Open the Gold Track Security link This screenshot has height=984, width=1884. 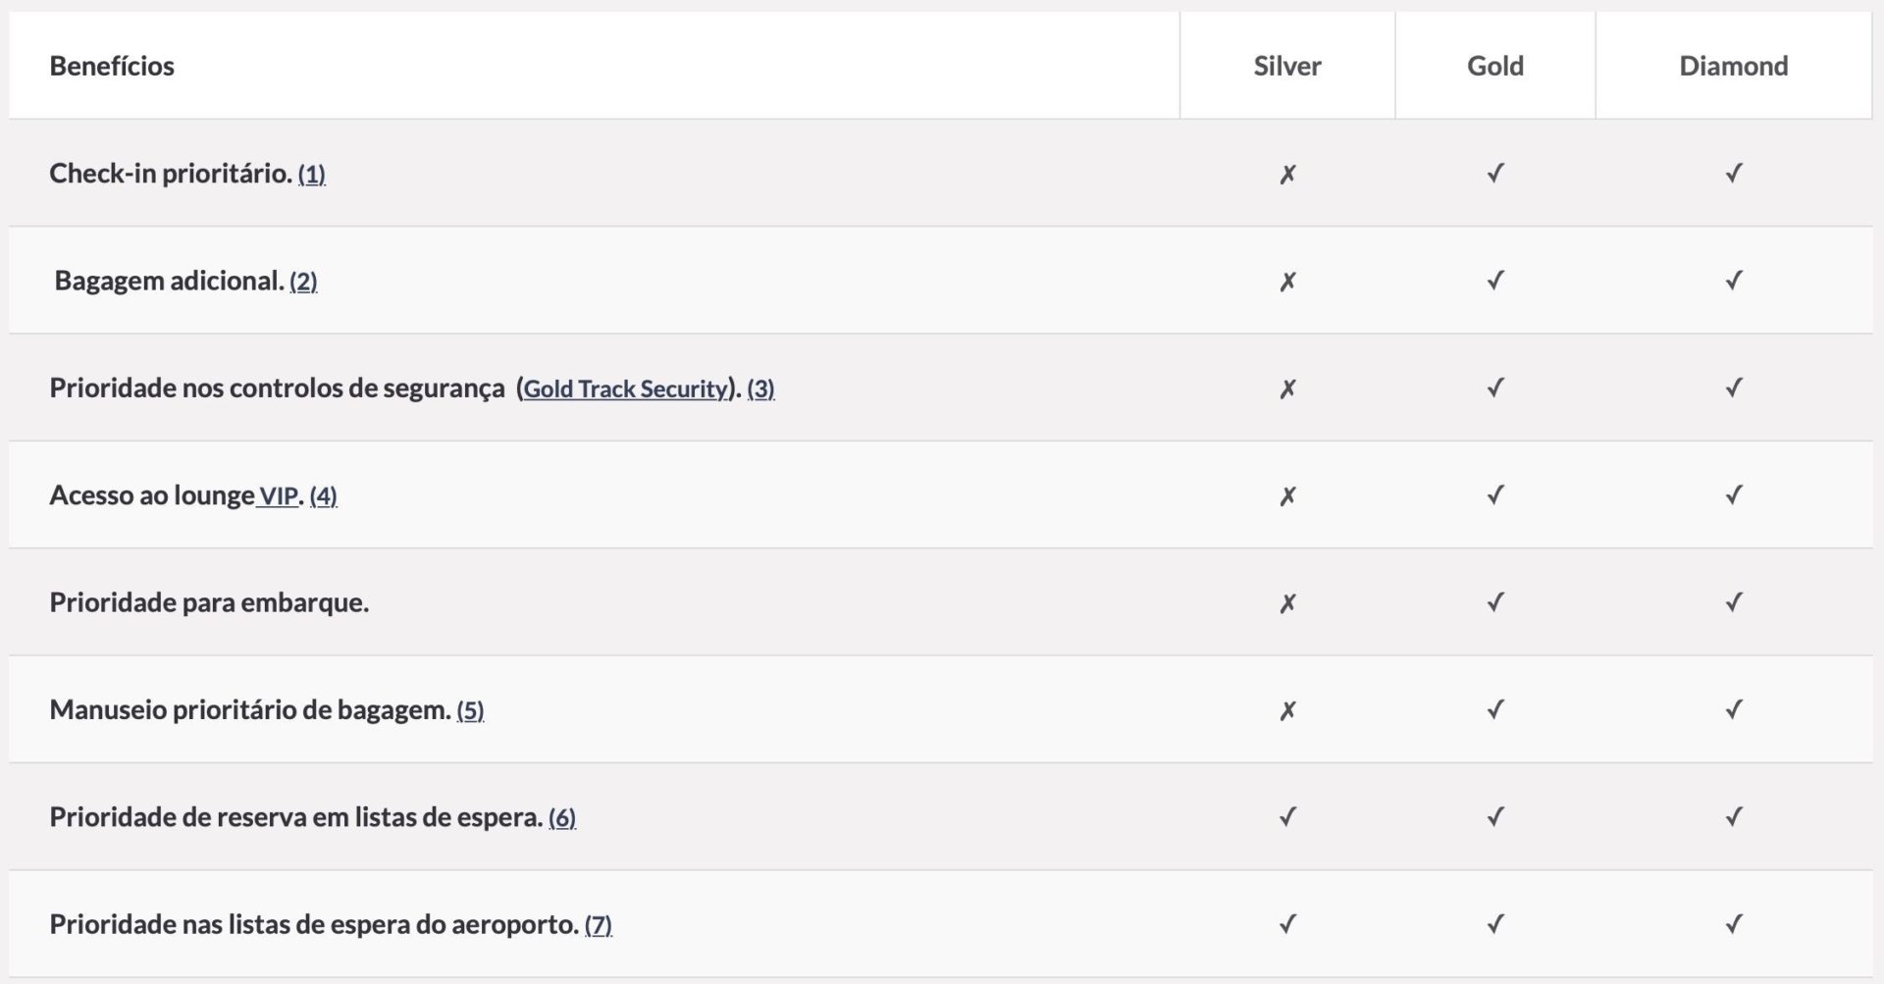[625, 388]
